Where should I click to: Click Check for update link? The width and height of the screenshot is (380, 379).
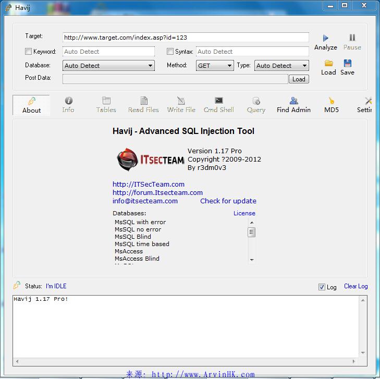point(228,201)
